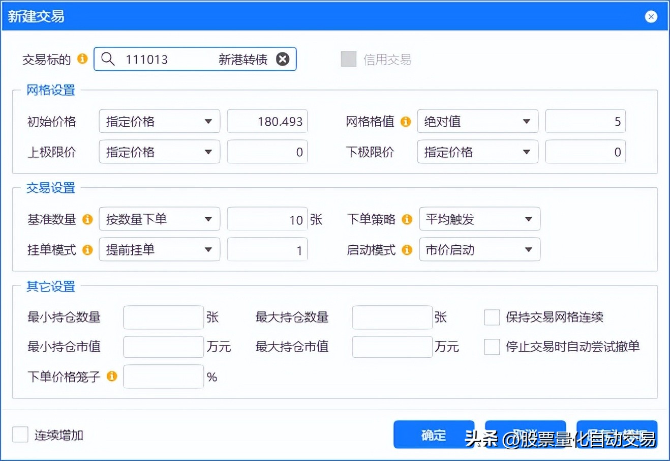The image size is (670, 461).
Task: Click the magnifier search icon in the security field
Action: pyautogui.click(x=108, y=59)
